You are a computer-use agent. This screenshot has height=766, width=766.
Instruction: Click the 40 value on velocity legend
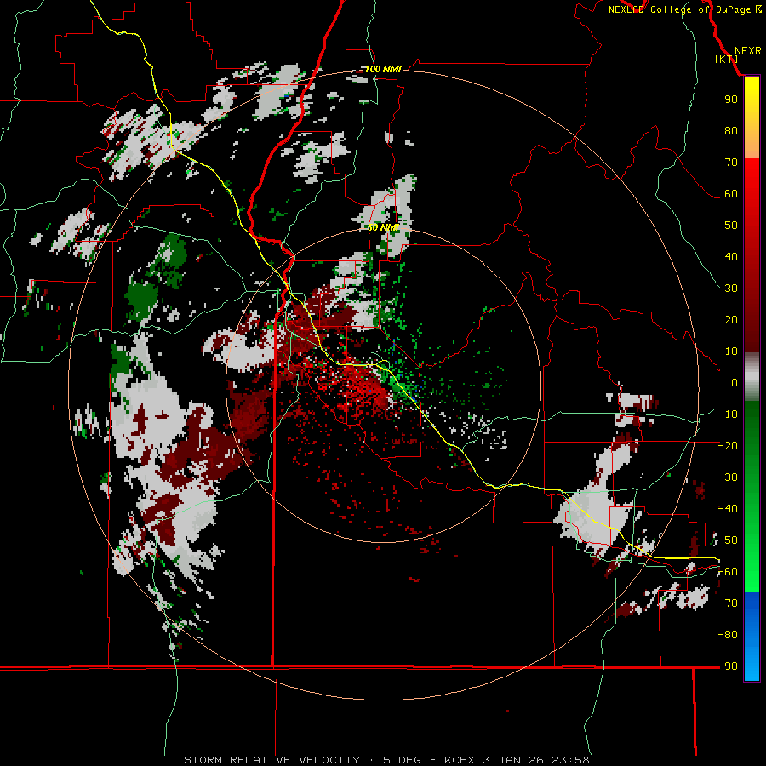731,257
